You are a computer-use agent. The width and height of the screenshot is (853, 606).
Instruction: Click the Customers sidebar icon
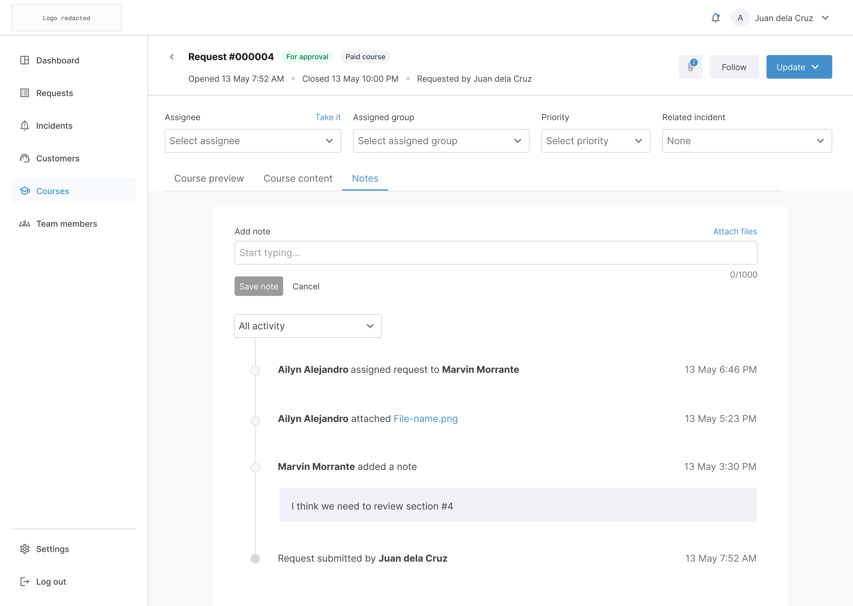tap(25, 158)
